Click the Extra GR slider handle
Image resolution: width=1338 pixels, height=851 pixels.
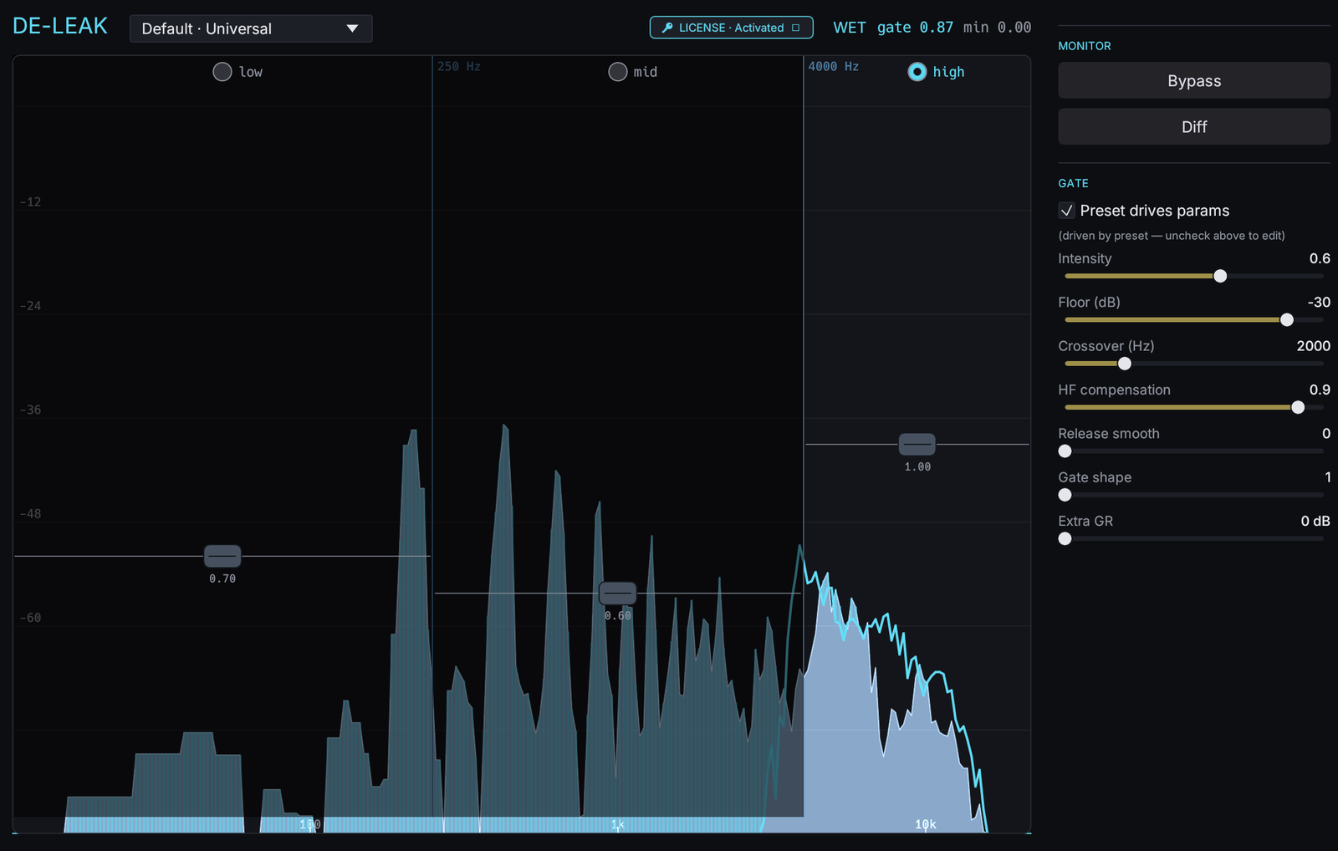click(1065, 539)
